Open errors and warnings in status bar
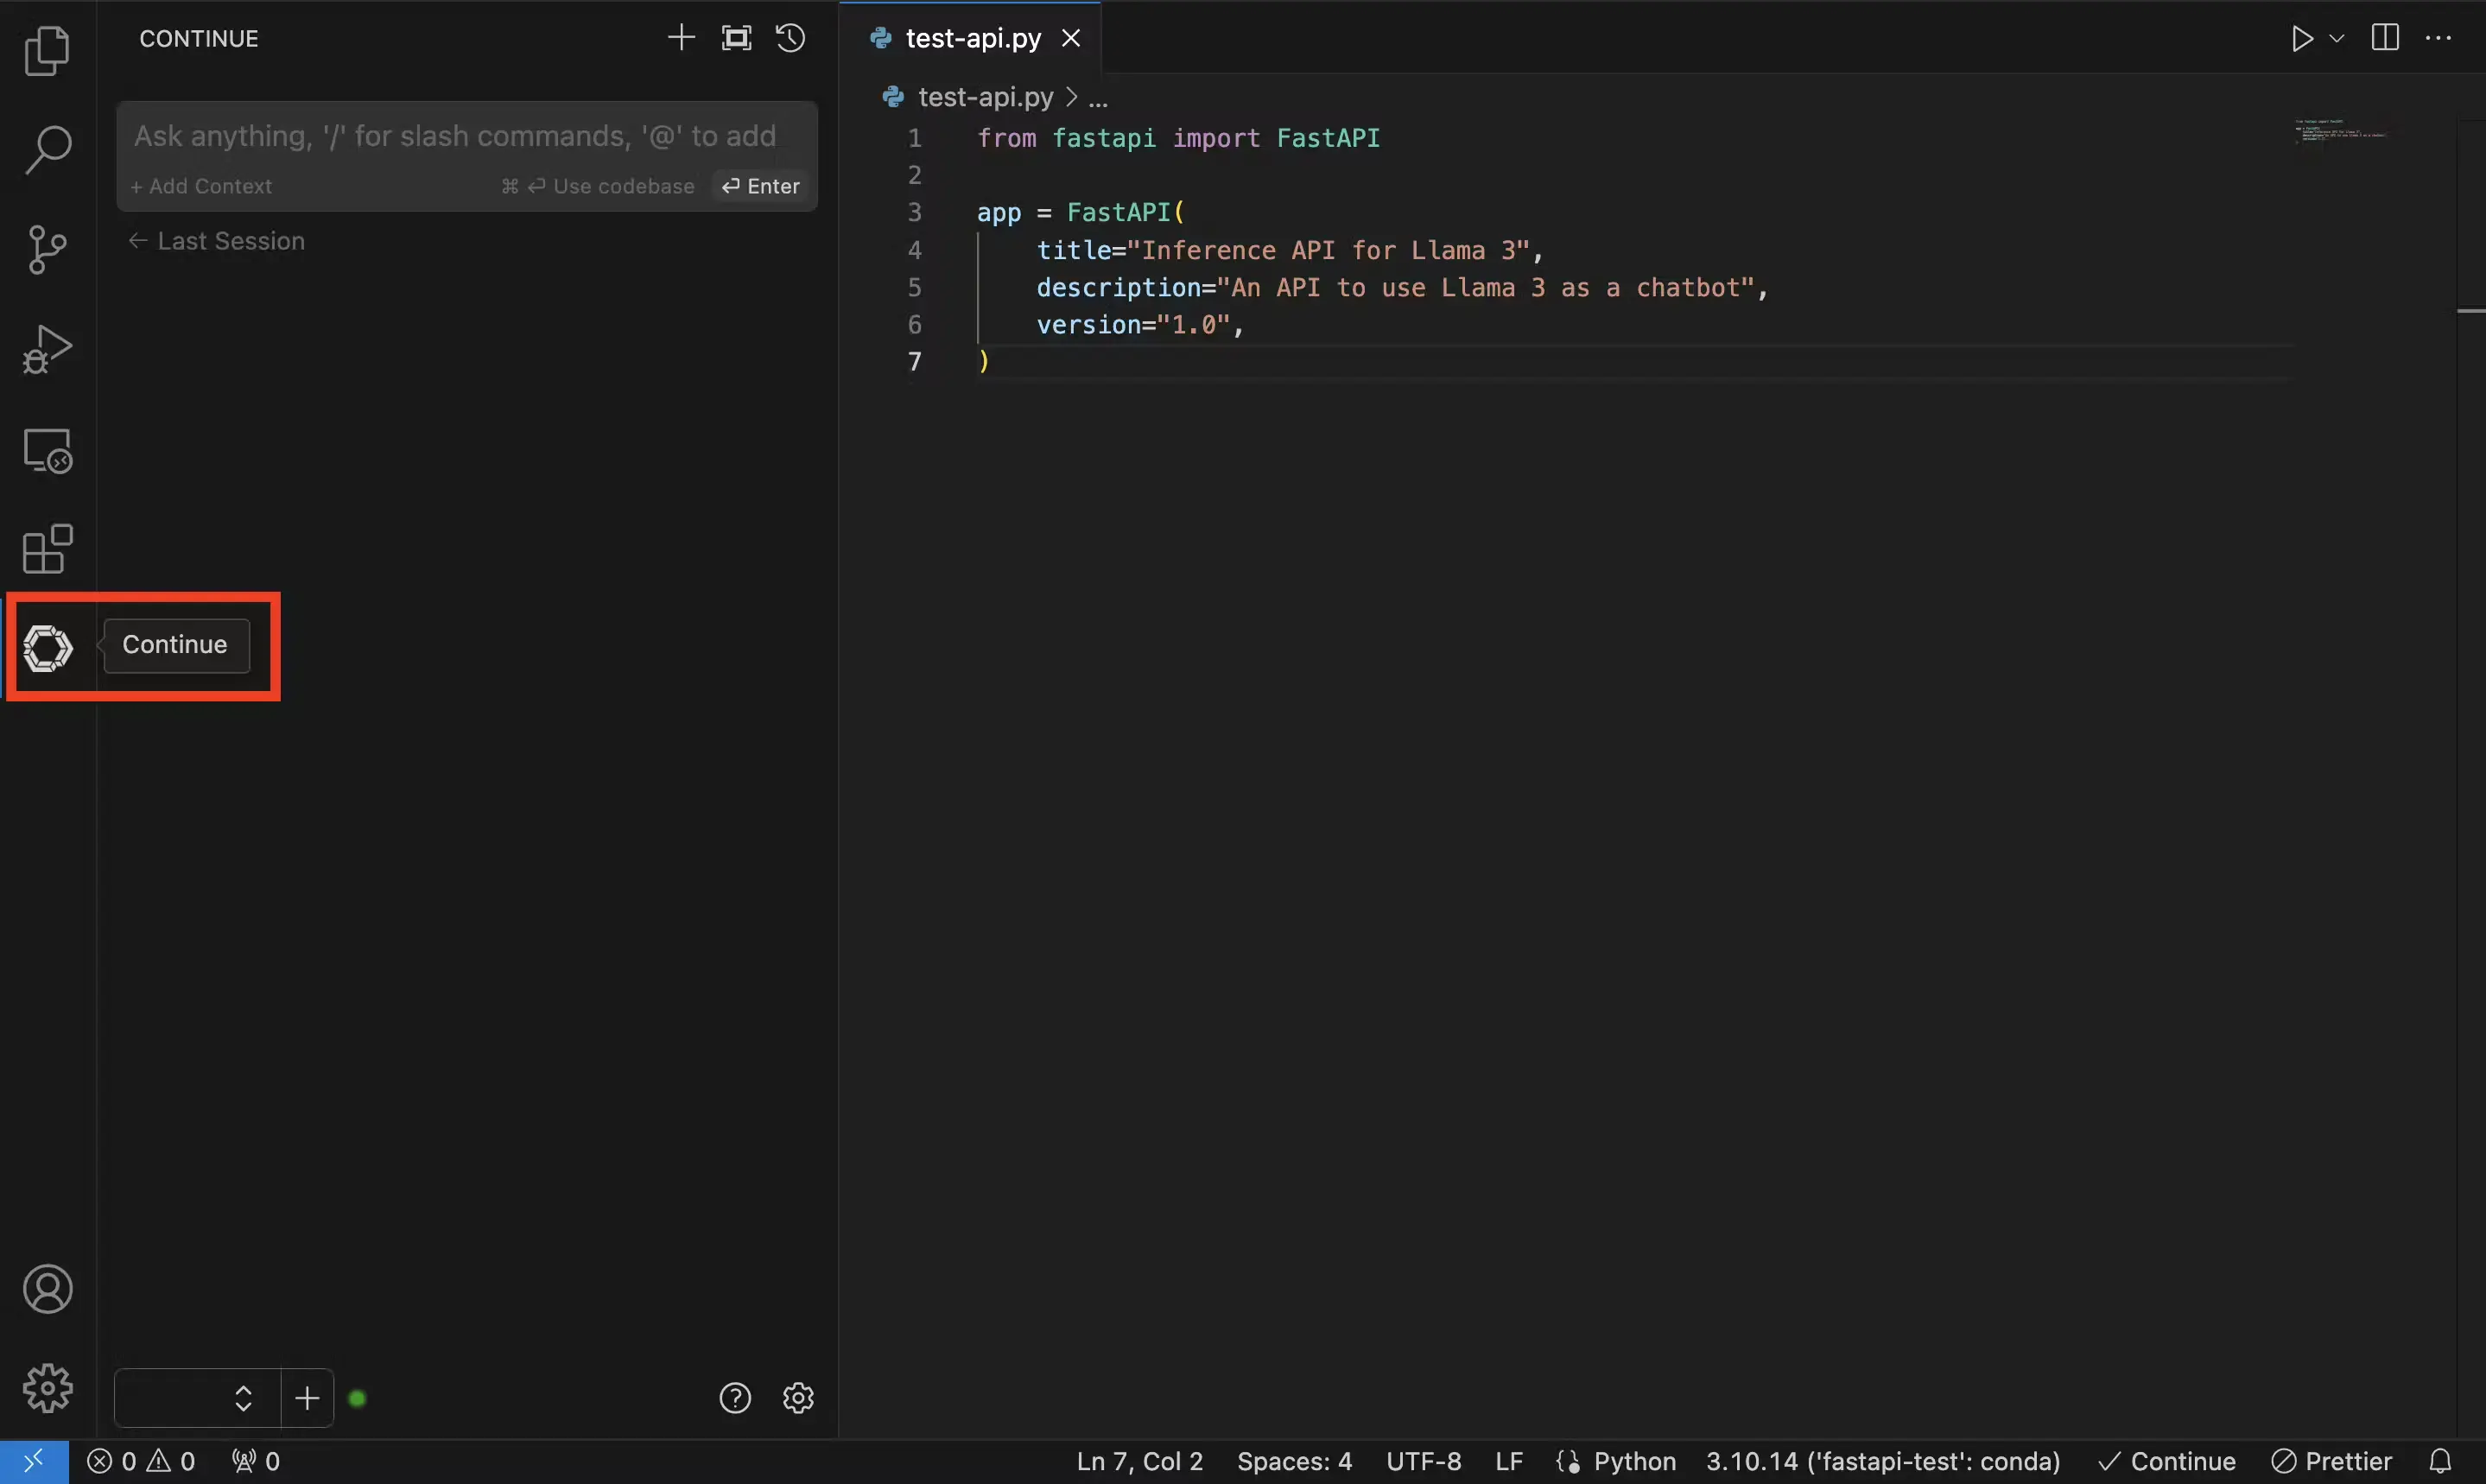2486x1484 pixels. (x=141, y=1462)
